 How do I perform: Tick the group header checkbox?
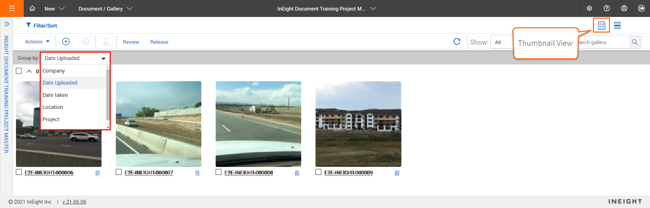(19, 71)
